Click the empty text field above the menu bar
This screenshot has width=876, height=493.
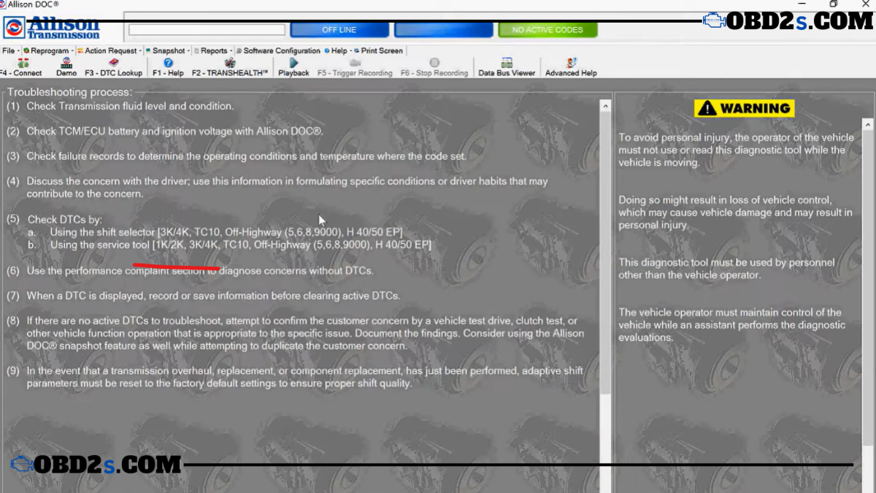pos(207,30)
